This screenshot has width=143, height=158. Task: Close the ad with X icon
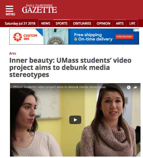point(138,30)
